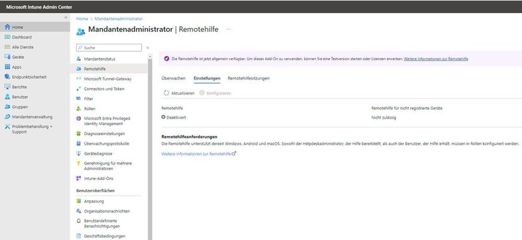The height and width of the screenshot is (240, 522).
Task: Click the Diagnoseeinstellungen icon
Action: [x=78, y=134]
